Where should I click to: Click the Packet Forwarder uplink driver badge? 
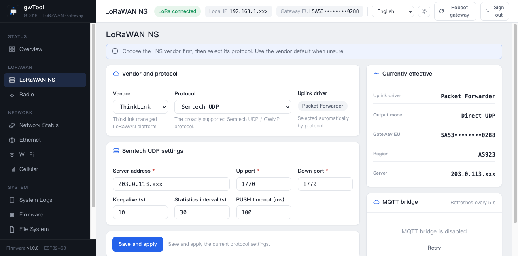(x=323, y=106)
